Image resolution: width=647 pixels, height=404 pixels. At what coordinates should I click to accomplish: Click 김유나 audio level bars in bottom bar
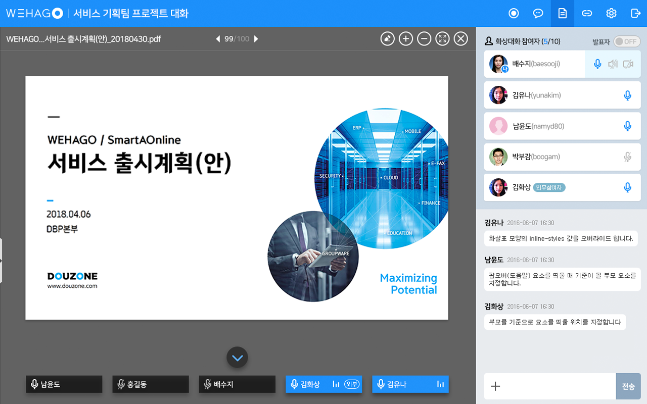coord(440,384)
